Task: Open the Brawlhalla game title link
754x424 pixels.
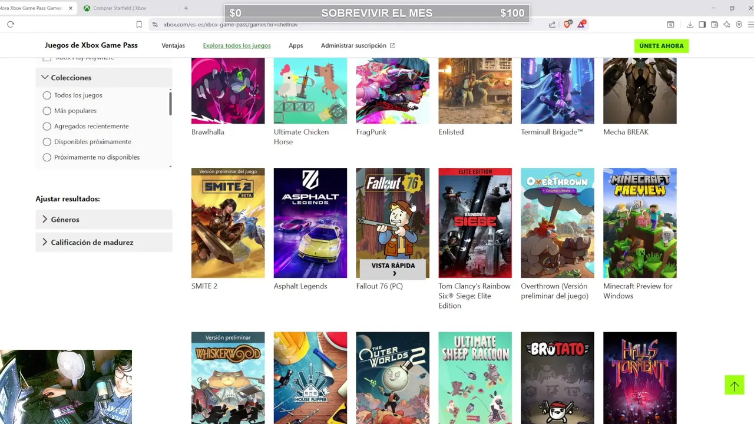Action: click(208, 132)
